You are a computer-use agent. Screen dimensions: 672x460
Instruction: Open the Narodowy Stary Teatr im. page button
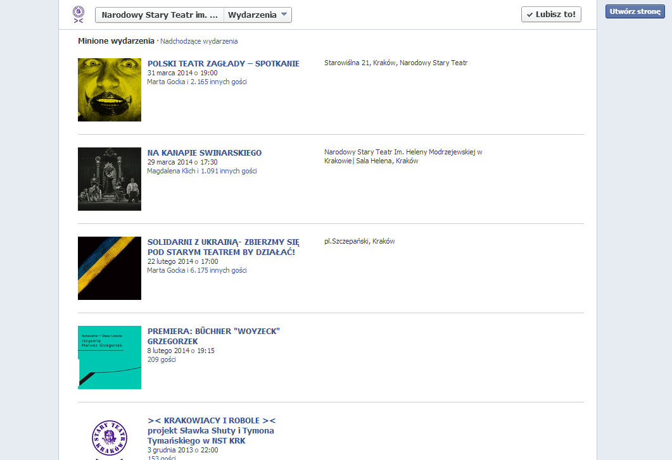[x=160, y=15]
